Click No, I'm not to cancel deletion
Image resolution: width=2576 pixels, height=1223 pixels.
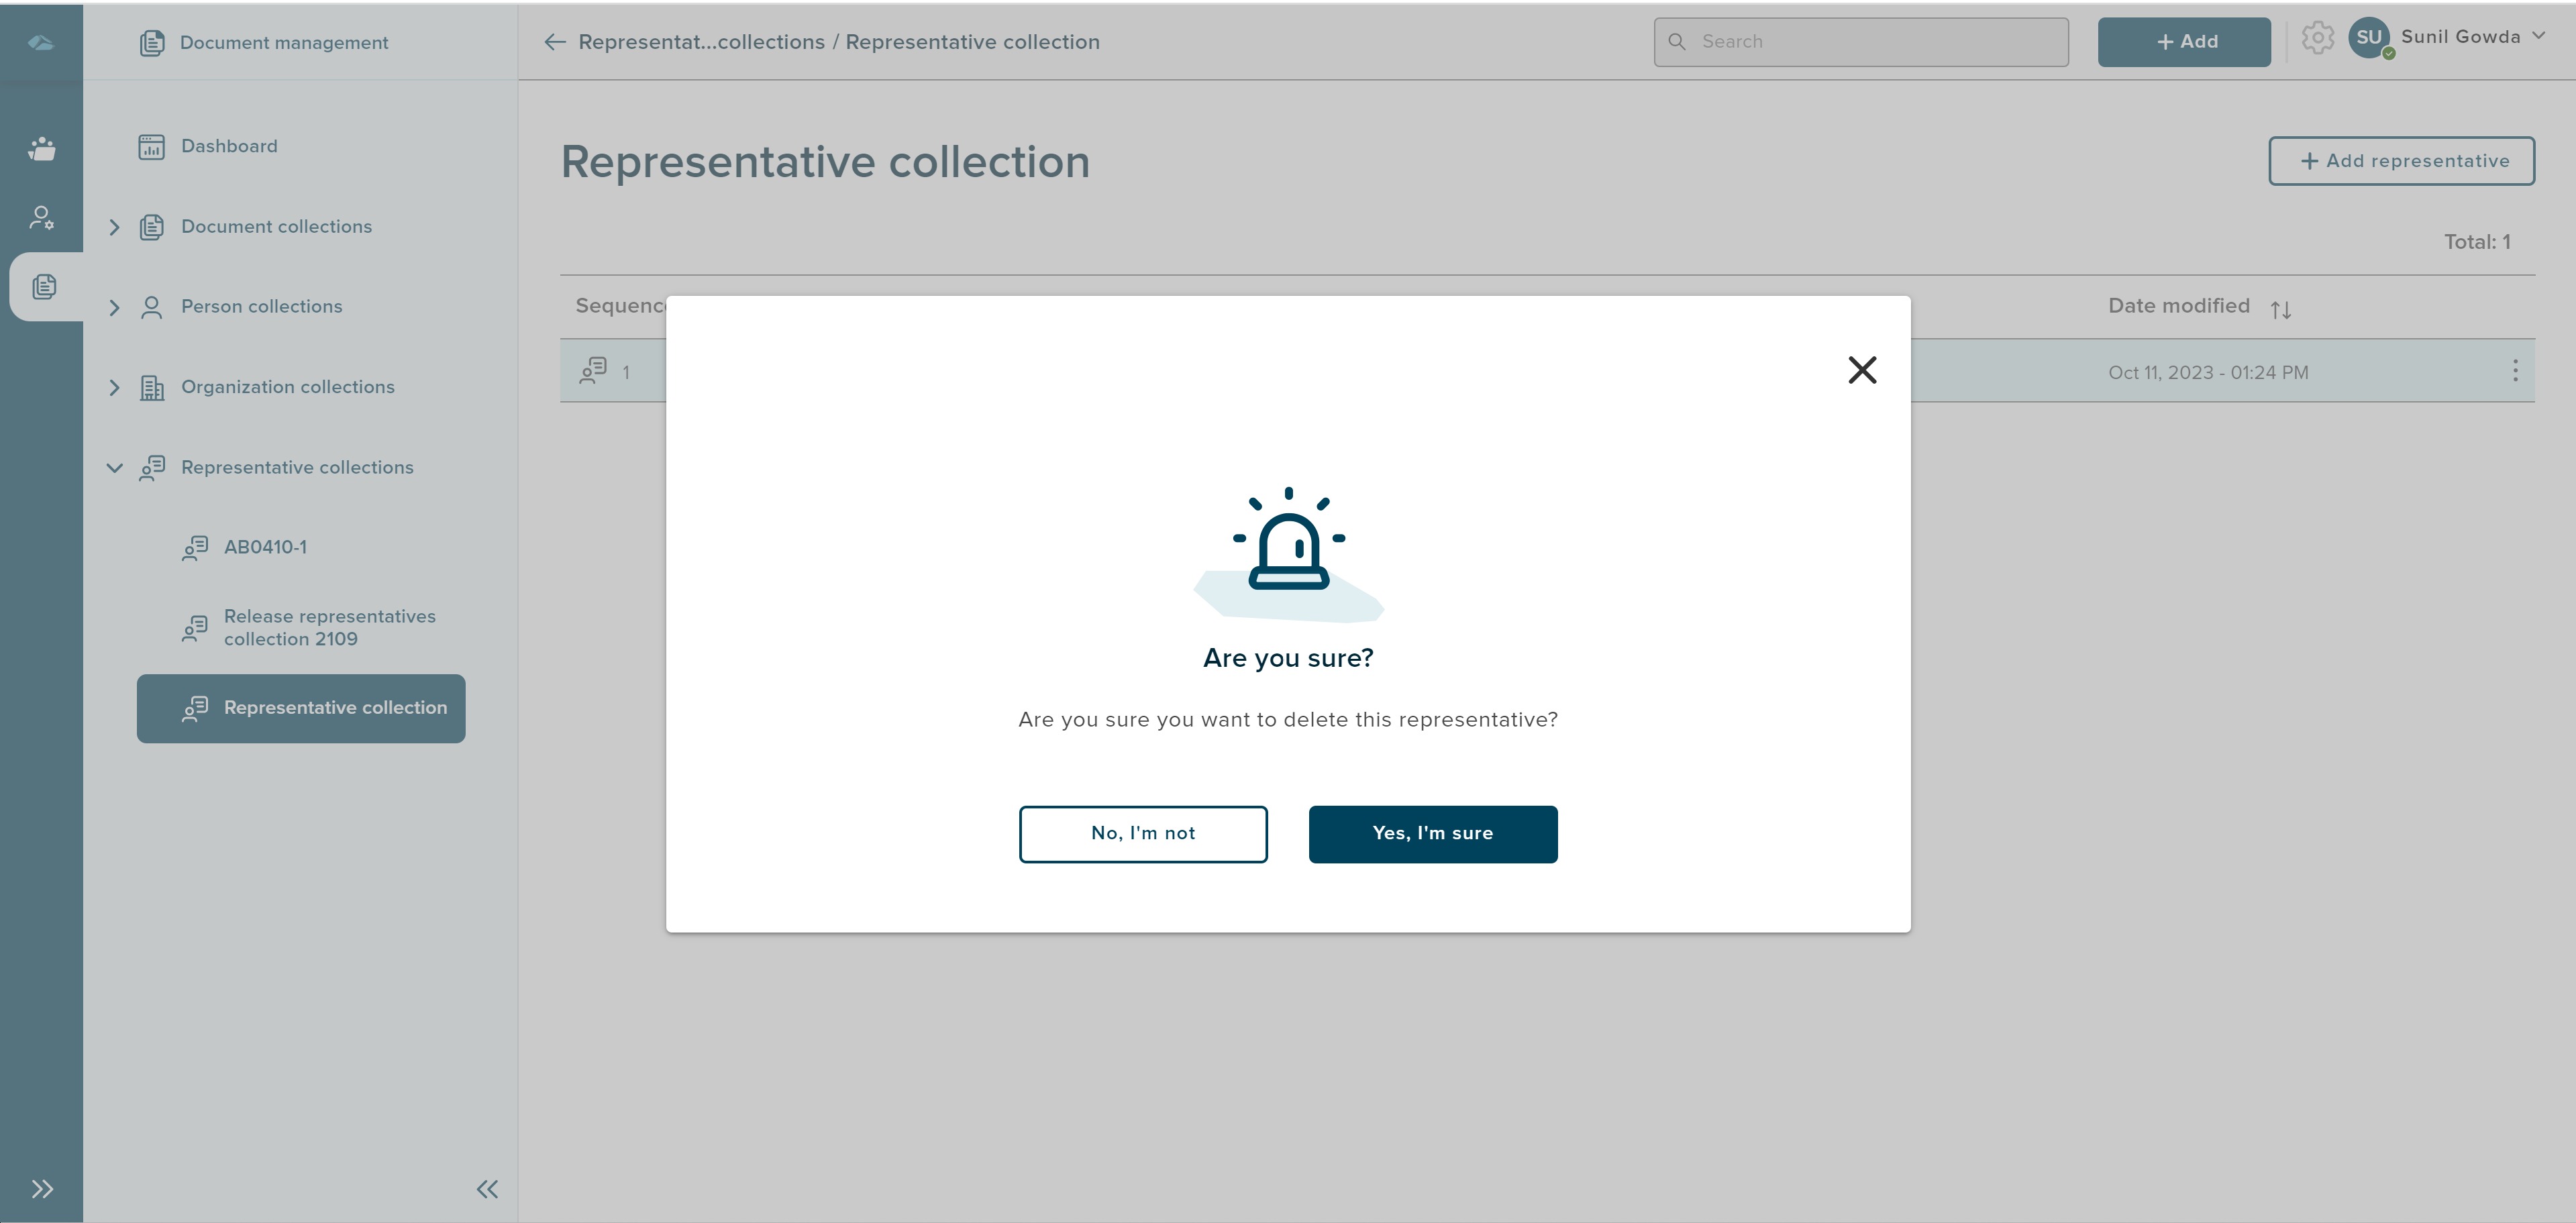(1143, 834)
